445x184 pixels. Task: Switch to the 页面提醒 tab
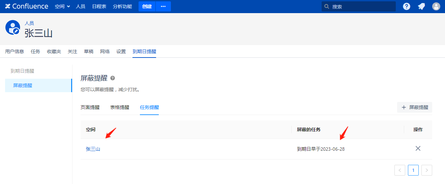coord(90,107)
